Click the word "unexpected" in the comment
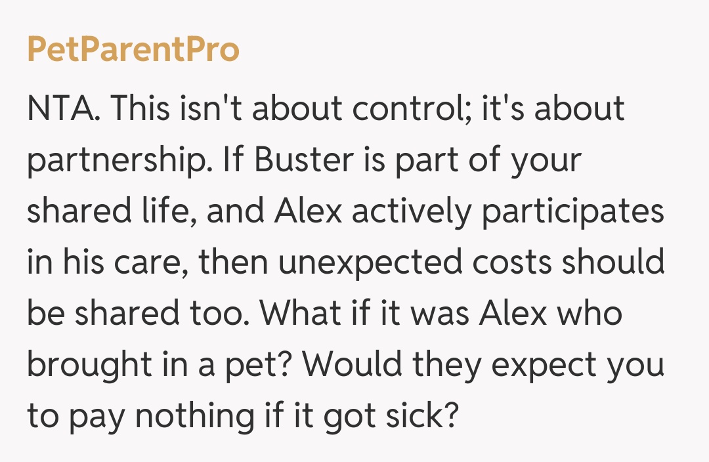 tap(370, 263)
